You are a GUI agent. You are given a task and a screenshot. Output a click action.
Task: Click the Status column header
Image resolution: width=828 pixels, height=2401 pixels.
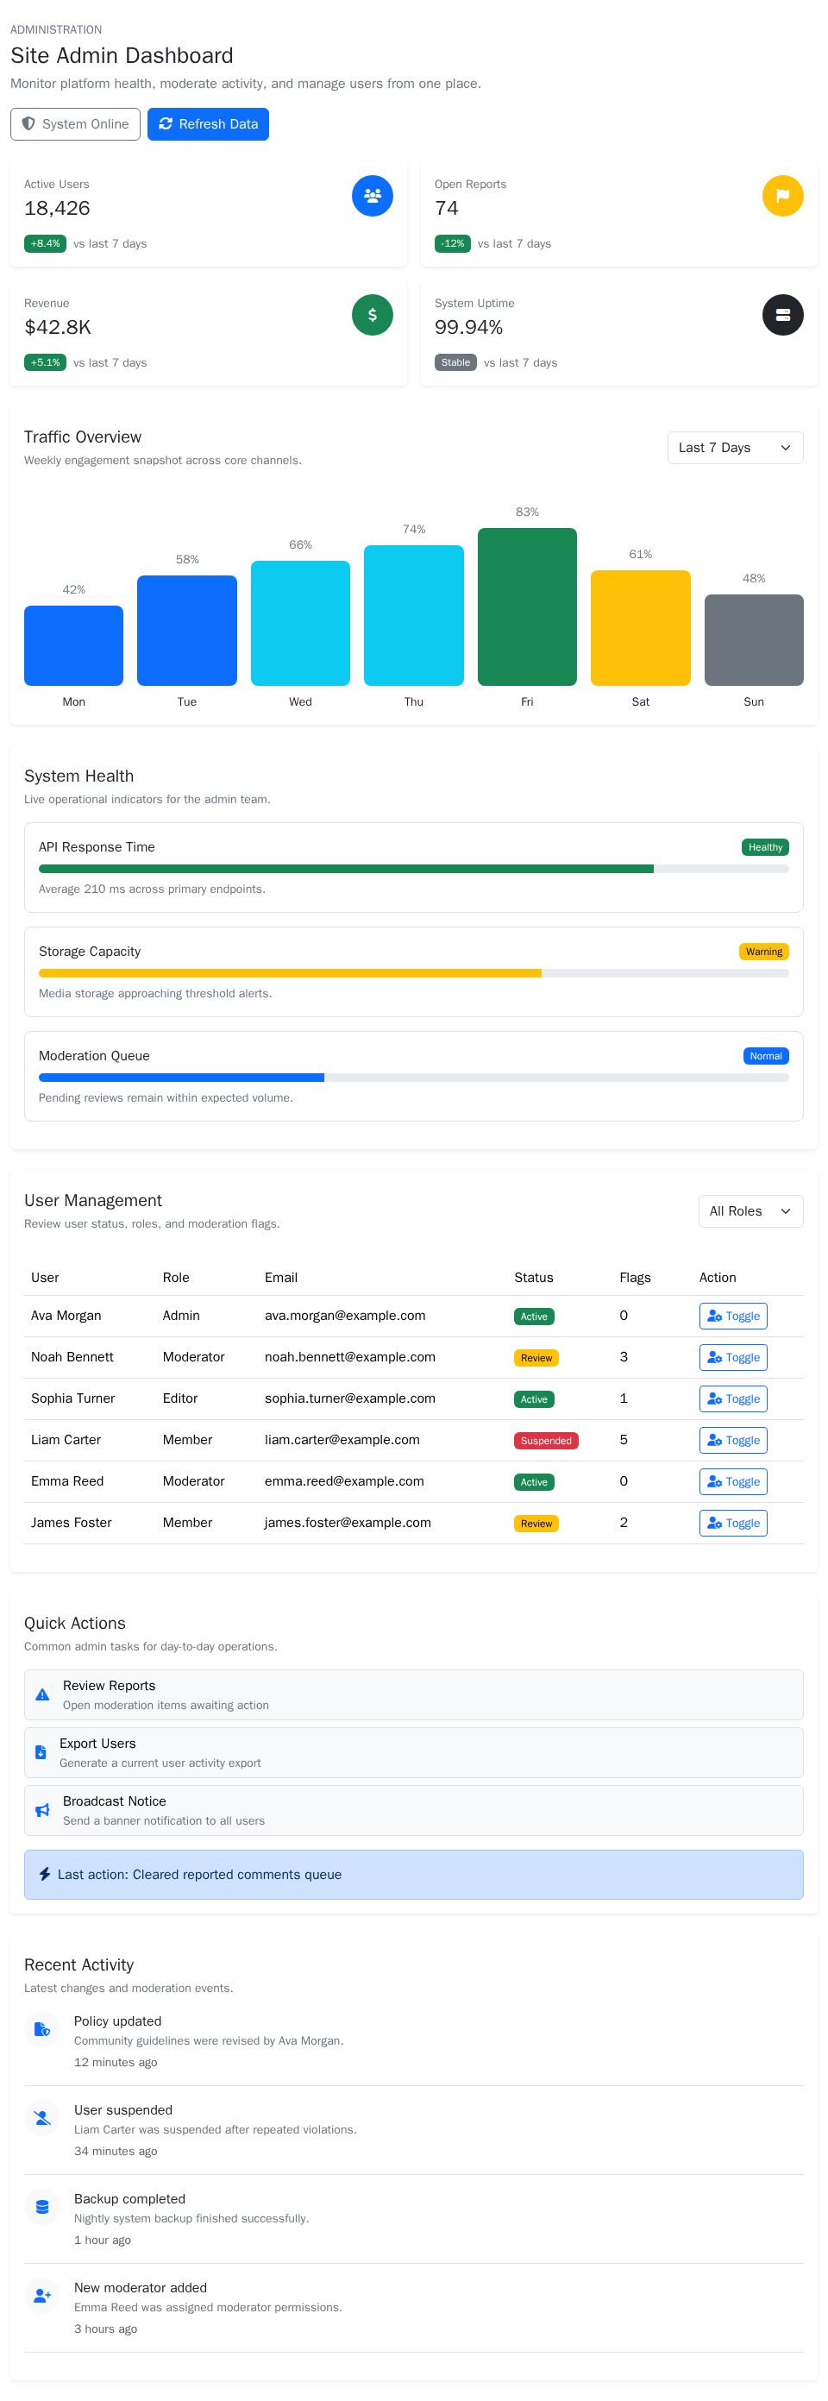coord(534,1277)
